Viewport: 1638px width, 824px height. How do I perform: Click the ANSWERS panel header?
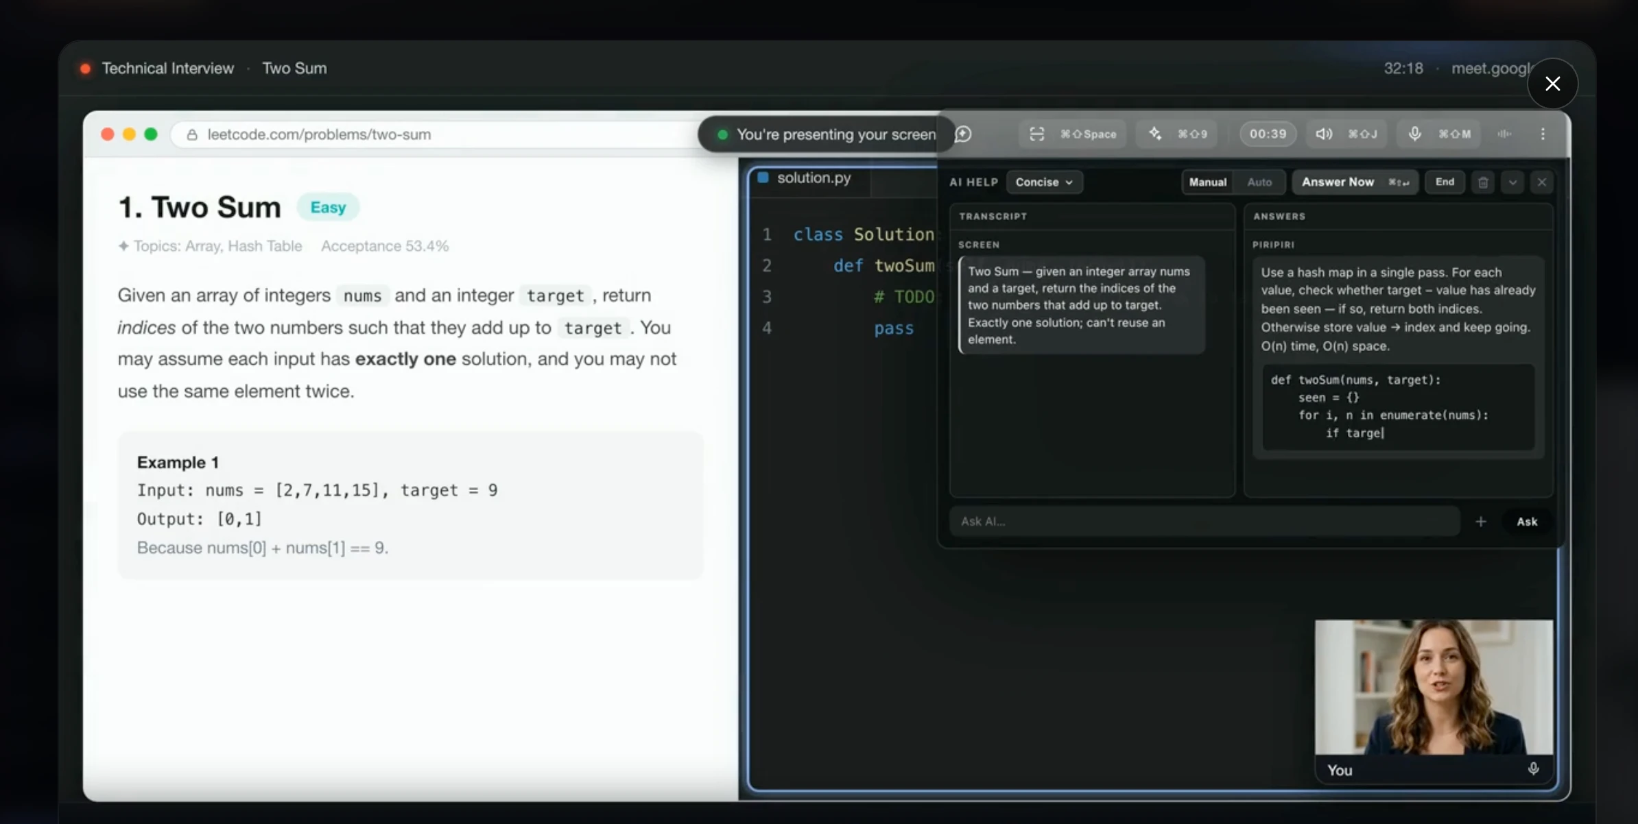click(1279, 217)
